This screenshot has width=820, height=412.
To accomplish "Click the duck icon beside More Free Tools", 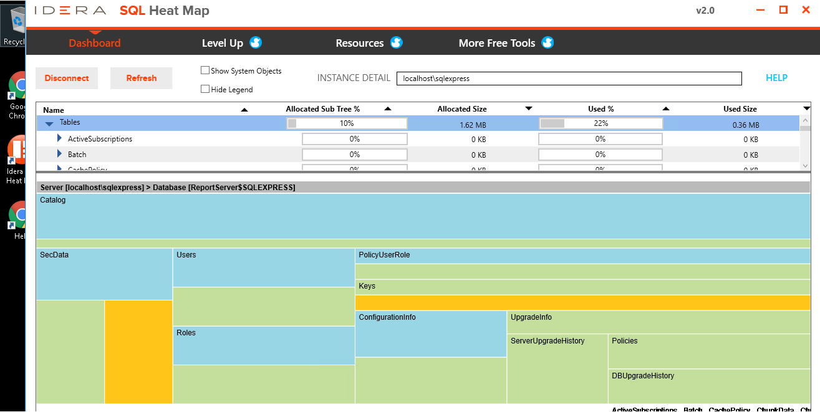I will pyautogui.click(x=547, y=43).
